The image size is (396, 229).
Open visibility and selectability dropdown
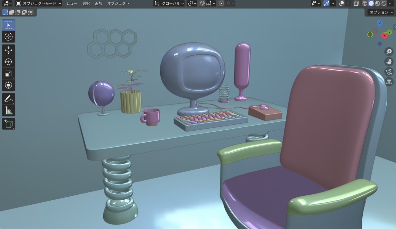(316, 3)
